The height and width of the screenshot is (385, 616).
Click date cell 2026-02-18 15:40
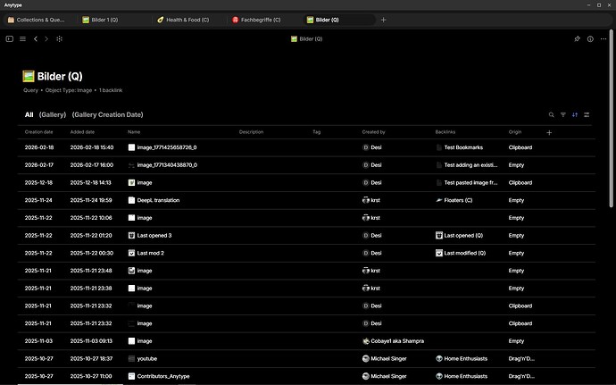point(92,147)
